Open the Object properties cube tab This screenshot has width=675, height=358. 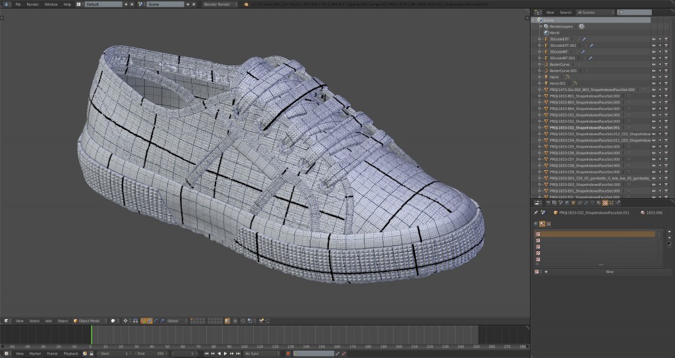point(573,202)
